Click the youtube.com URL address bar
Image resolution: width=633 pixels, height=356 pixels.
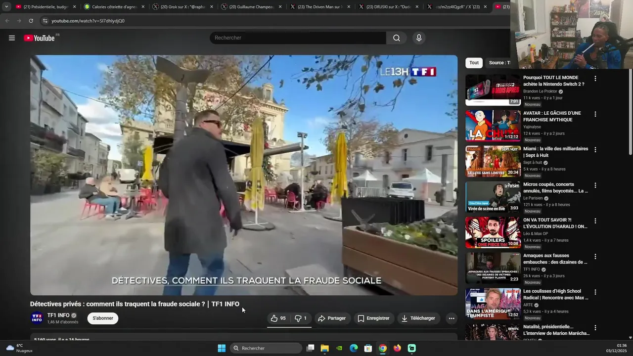pos(274,21)
